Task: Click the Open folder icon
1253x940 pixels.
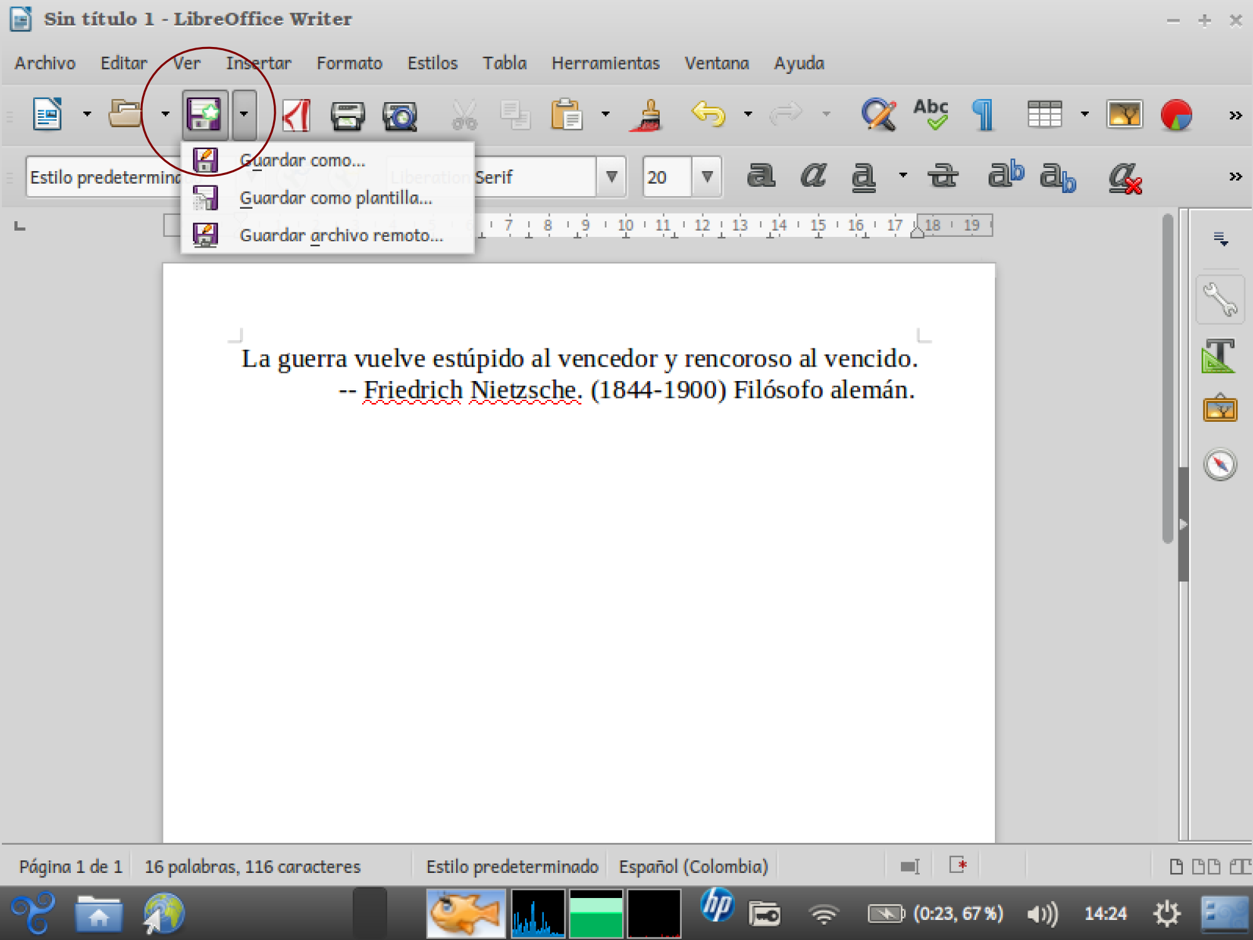Action: tap(126, 115)
